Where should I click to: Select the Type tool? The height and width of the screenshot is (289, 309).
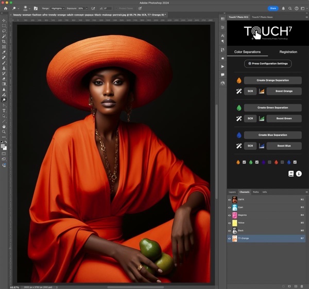pos(4,110)
